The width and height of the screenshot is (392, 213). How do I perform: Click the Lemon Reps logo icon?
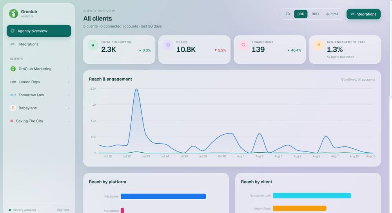pos(13,82)
